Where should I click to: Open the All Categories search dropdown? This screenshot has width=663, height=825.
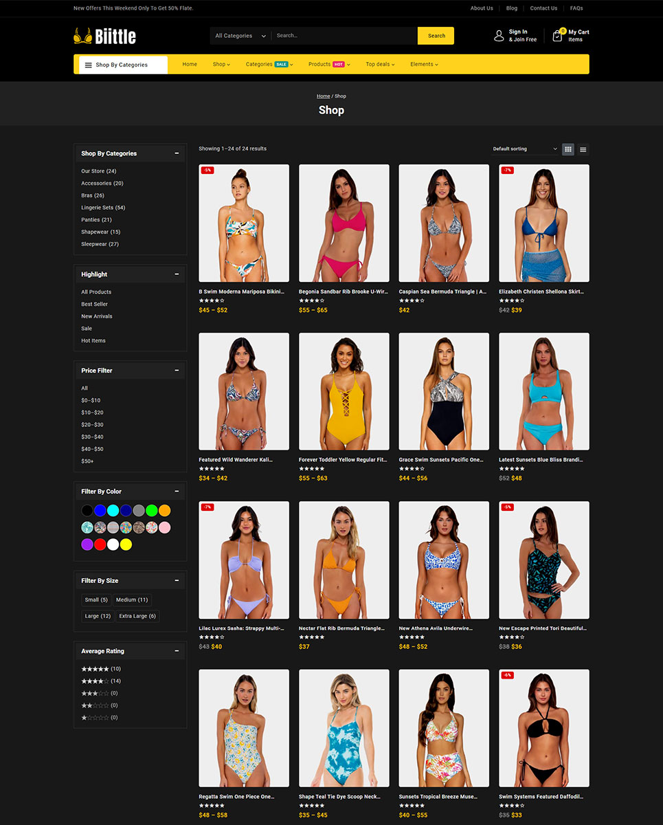pyautogui.click(x=240, y=36)
